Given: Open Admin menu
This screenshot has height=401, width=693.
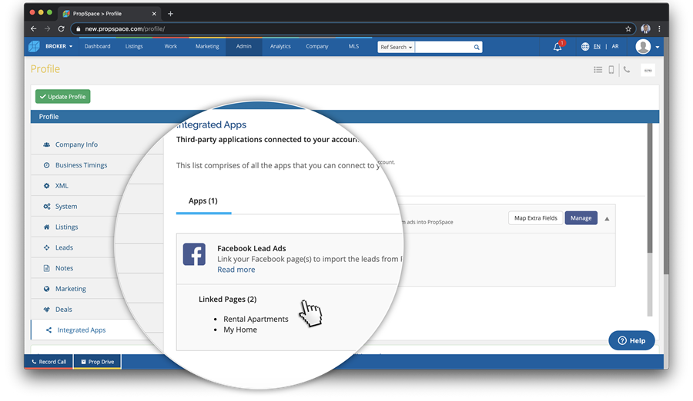Looking at the screenshot, I should click(243, 46).
